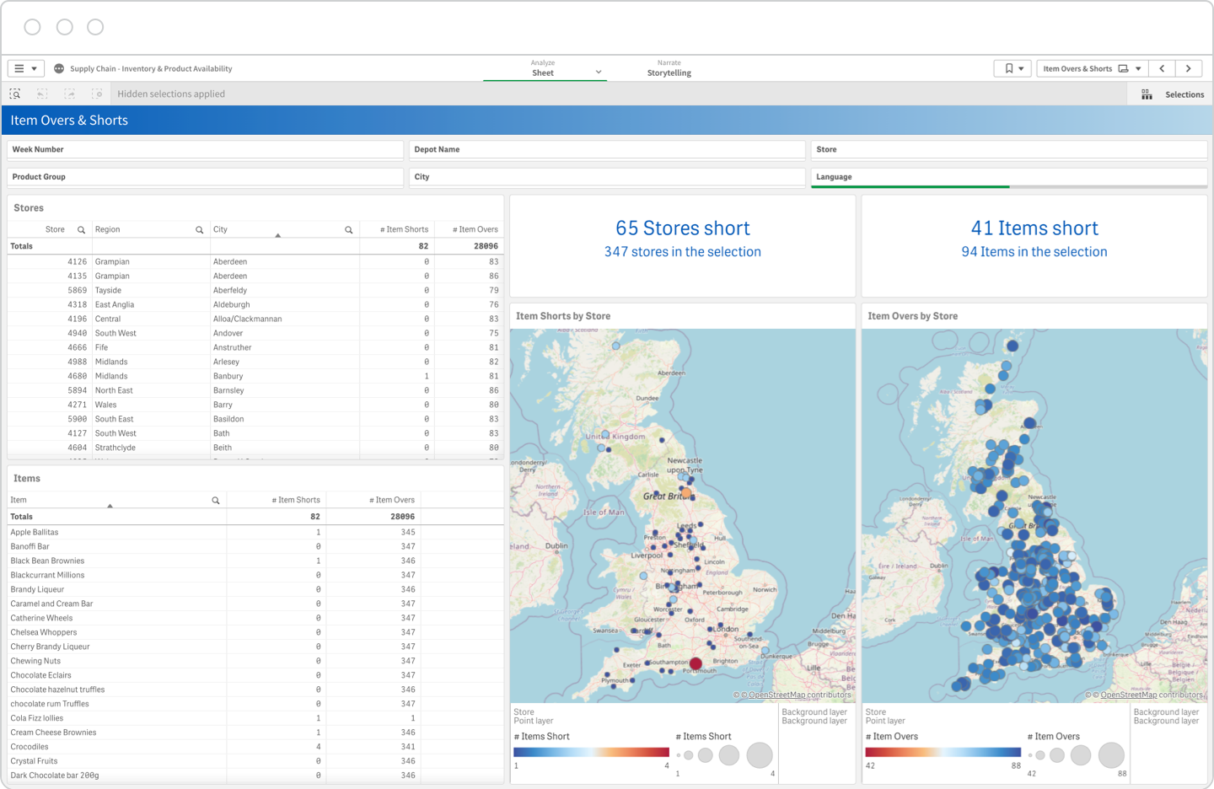This screenshot has height=789, width=1214.
Task: Sort Stores table by # Item Overs
Action: click(x=475, y=229)
